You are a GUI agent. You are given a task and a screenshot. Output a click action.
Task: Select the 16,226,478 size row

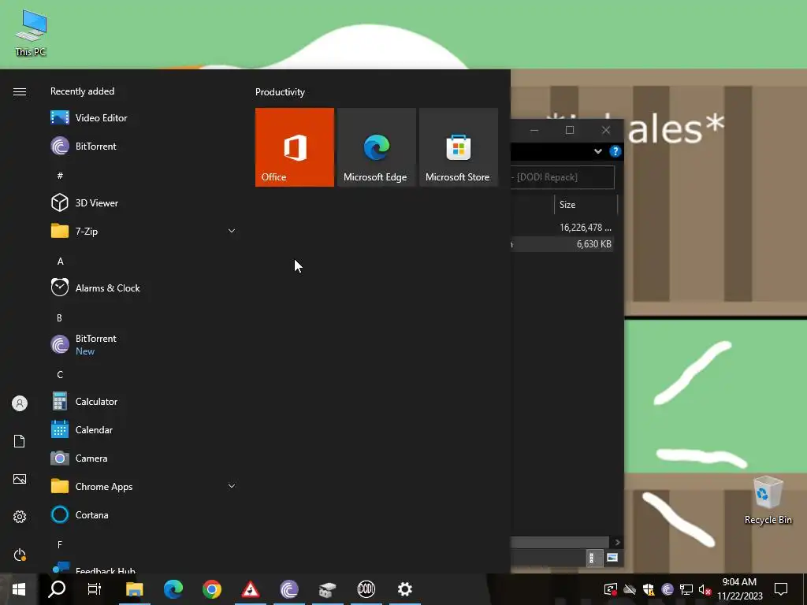click(x=562, y=228)
